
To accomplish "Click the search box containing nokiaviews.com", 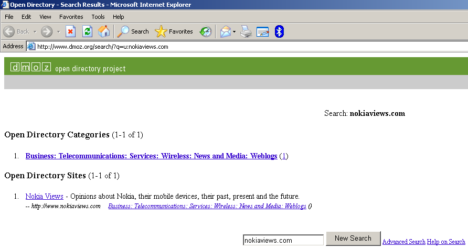I will pos(283,240).
